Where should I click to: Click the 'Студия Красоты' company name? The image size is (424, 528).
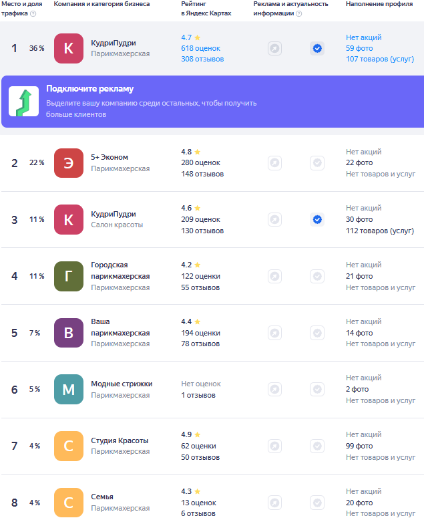(x=120, y=440)
